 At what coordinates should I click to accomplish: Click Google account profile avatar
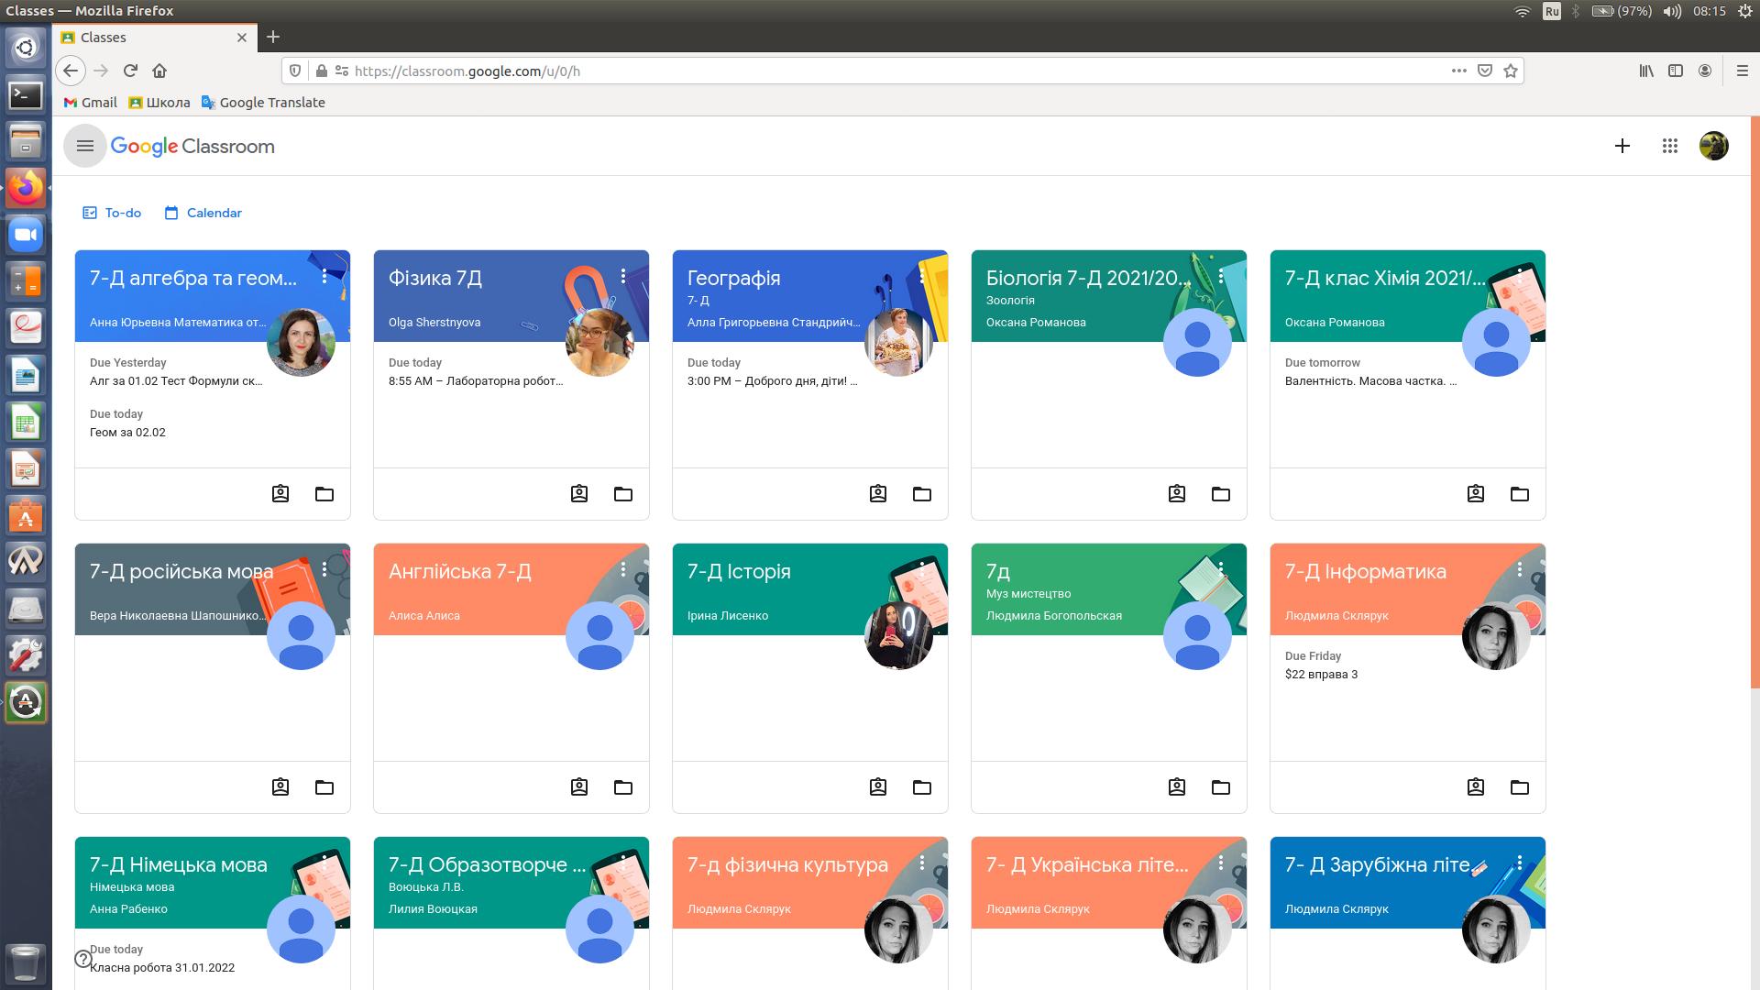coord(1713,147)
